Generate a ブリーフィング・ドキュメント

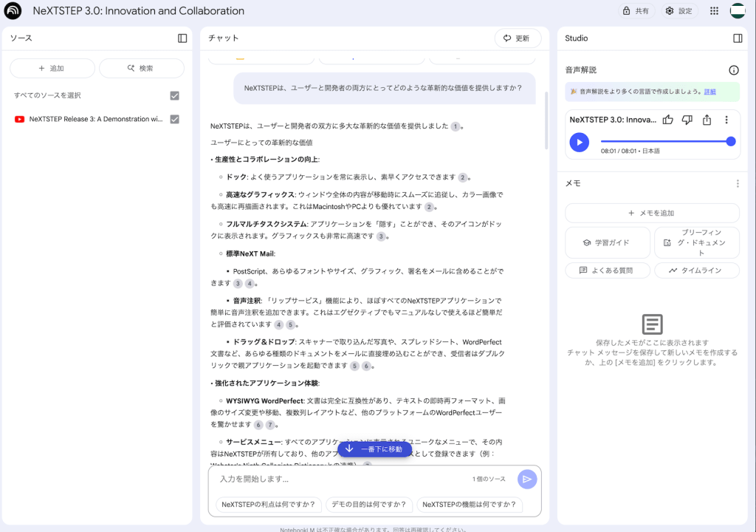click(697, 243)
